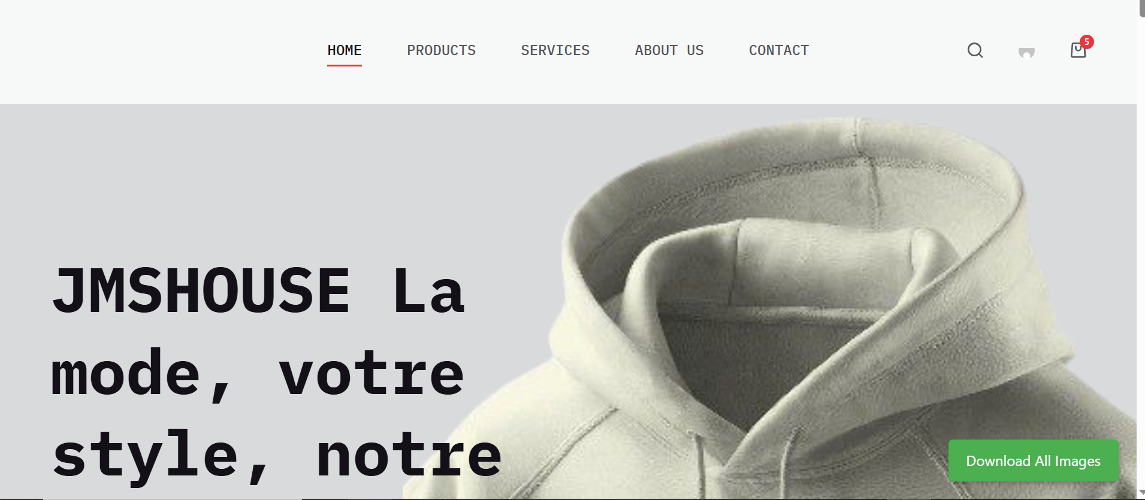Click the vertical scrollbar thumb at top
Viewport: 1145px width, 500px height.
click(x=1141, y=8)
